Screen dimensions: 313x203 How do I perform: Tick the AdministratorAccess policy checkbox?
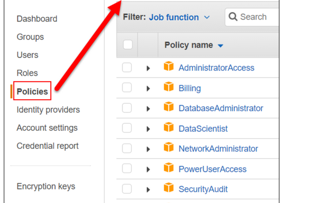pos(127,68)
